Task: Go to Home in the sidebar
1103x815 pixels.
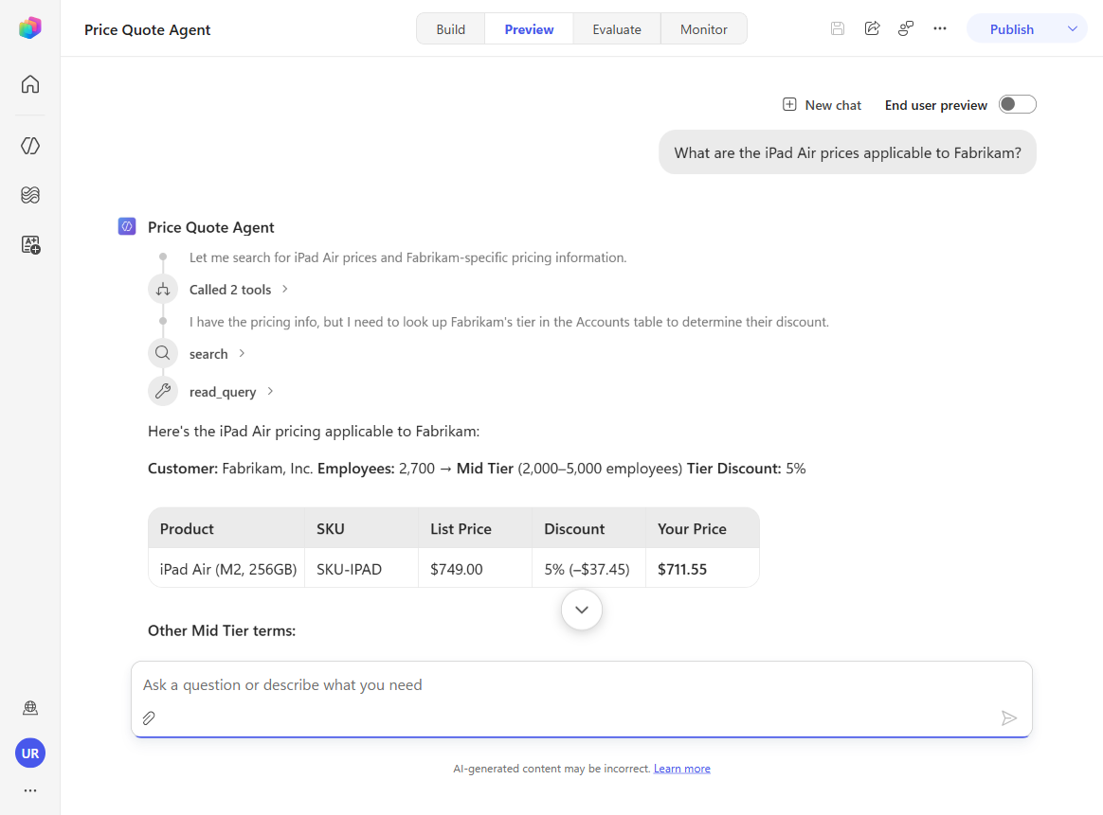Action: click(30, 84)
